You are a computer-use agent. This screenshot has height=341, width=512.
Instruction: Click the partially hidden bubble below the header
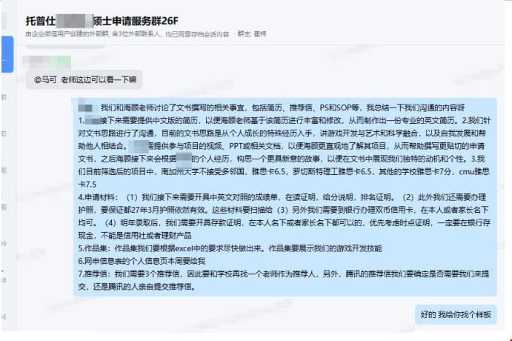(x=66, y=47)
